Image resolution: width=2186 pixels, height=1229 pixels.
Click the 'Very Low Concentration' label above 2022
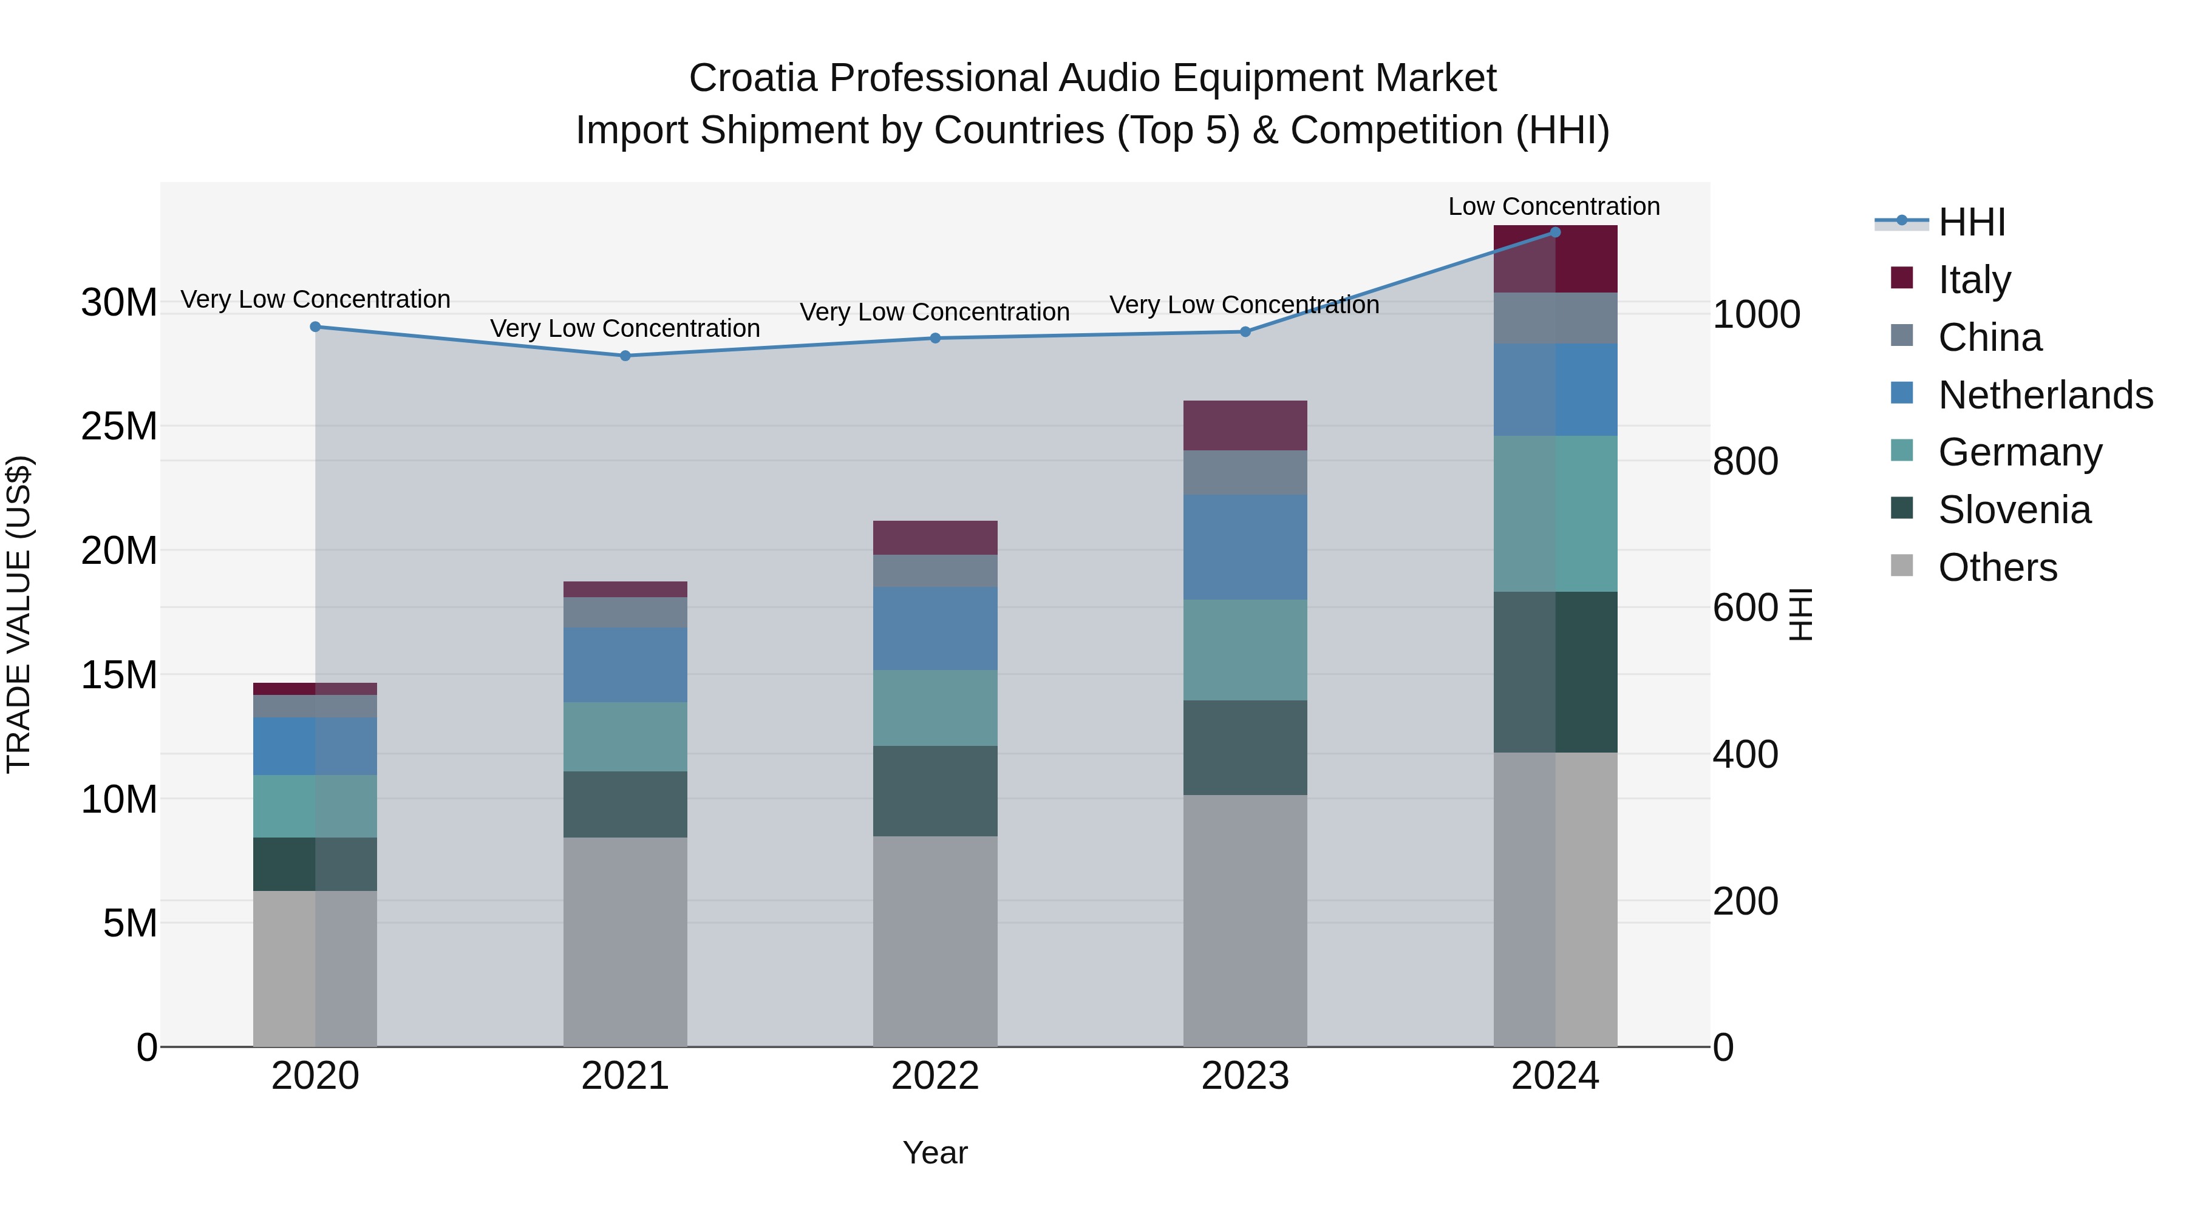935,312
